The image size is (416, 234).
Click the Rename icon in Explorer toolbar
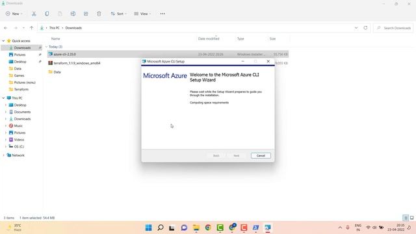point(73,14)
